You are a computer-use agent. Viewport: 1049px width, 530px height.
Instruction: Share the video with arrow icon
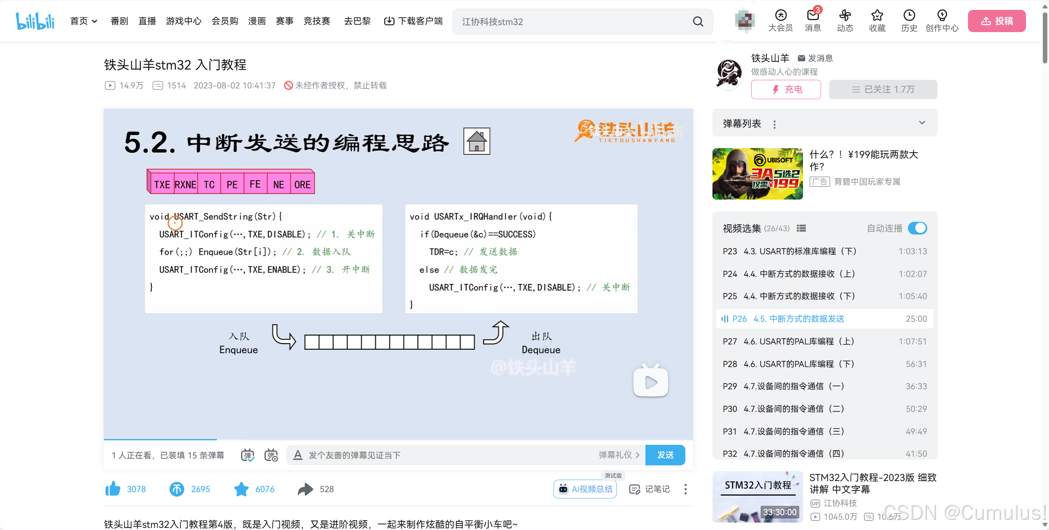[x=305, y=489]
